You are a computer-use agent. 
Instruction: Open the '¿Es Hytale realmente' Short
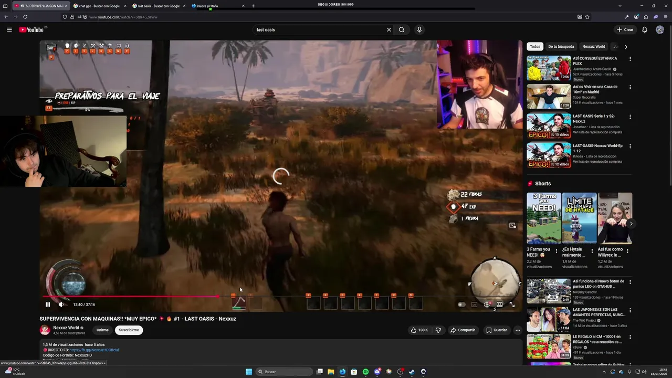tap(580, 218)
